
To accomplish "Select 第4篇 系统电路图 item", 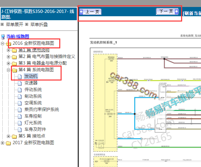I will coord(36,70).
